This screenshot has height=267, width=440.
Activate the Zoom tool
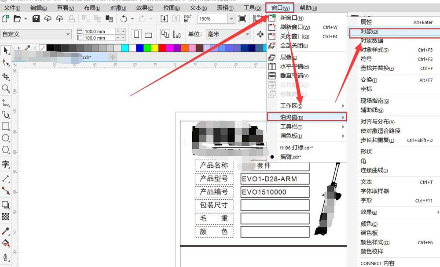click(6, 87)
